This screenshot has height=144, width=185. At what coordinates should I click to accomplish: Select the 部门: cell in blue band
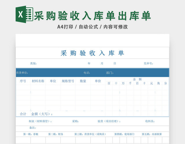pos(110,73)
